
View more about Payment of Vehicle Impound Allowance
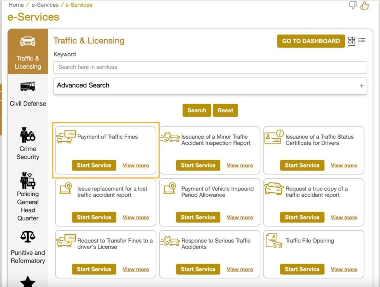[x=240, y=218]
